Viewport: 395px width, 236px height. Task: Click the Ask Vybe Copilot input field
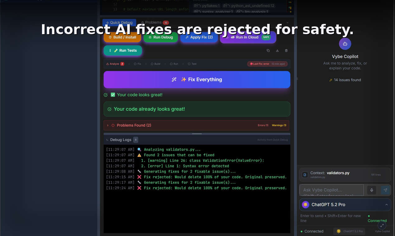point(331,190)
